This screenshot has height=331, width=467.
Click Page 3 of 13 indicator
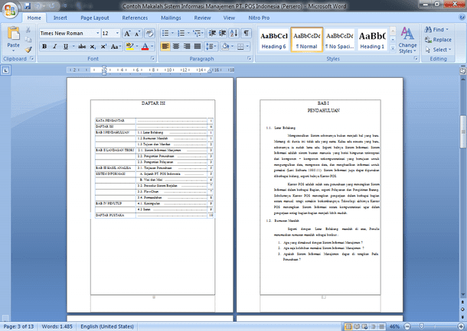pos(18,326)
